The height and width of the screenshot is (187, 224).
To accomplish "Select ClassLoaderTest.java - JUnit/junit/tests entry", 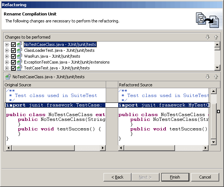I will tap(59, 51).
